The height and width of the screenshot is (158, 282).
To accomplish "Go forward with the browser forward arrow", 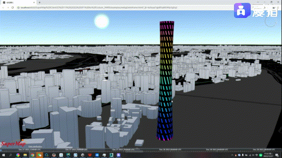I will [8, 8].
